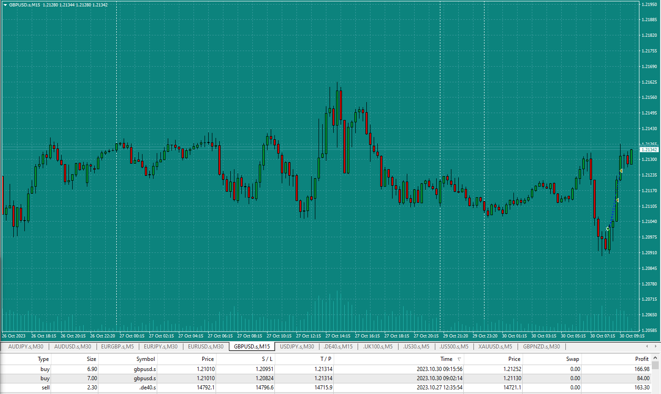Click the profit value 163.30
The width and height of the screenshot is (661, 394).
point(642,388)
